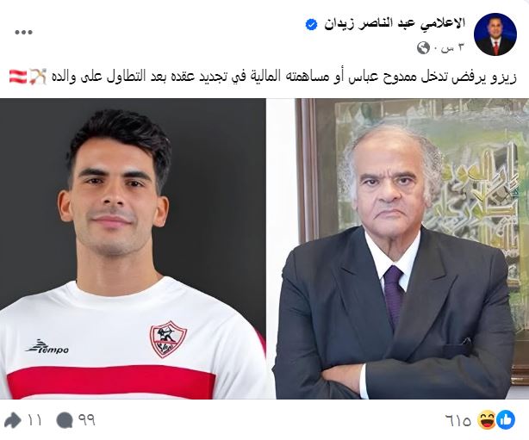Screen dimensions: 529x440
Task: Click the globe public-audience icon
Action: pyautogui.click(x=423, y=48)
